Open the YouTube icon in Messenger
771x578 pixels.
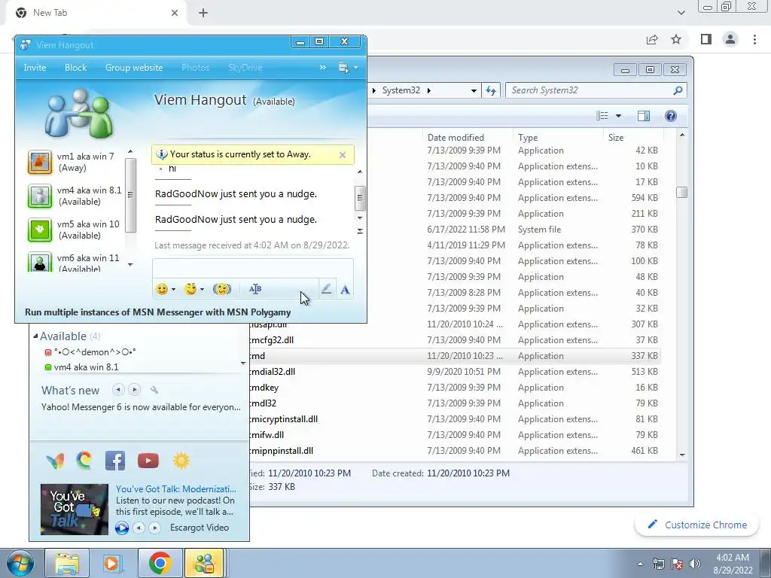pos(148,461)
